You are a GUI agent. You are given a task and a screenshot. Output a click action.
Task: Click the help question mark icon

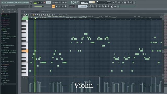pyautogui.click(x=122, y=2)
